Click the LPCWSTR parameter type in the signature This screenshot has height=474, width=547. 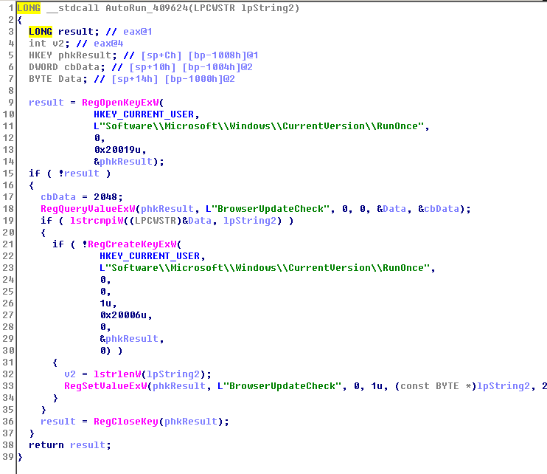tap(215, 8)
